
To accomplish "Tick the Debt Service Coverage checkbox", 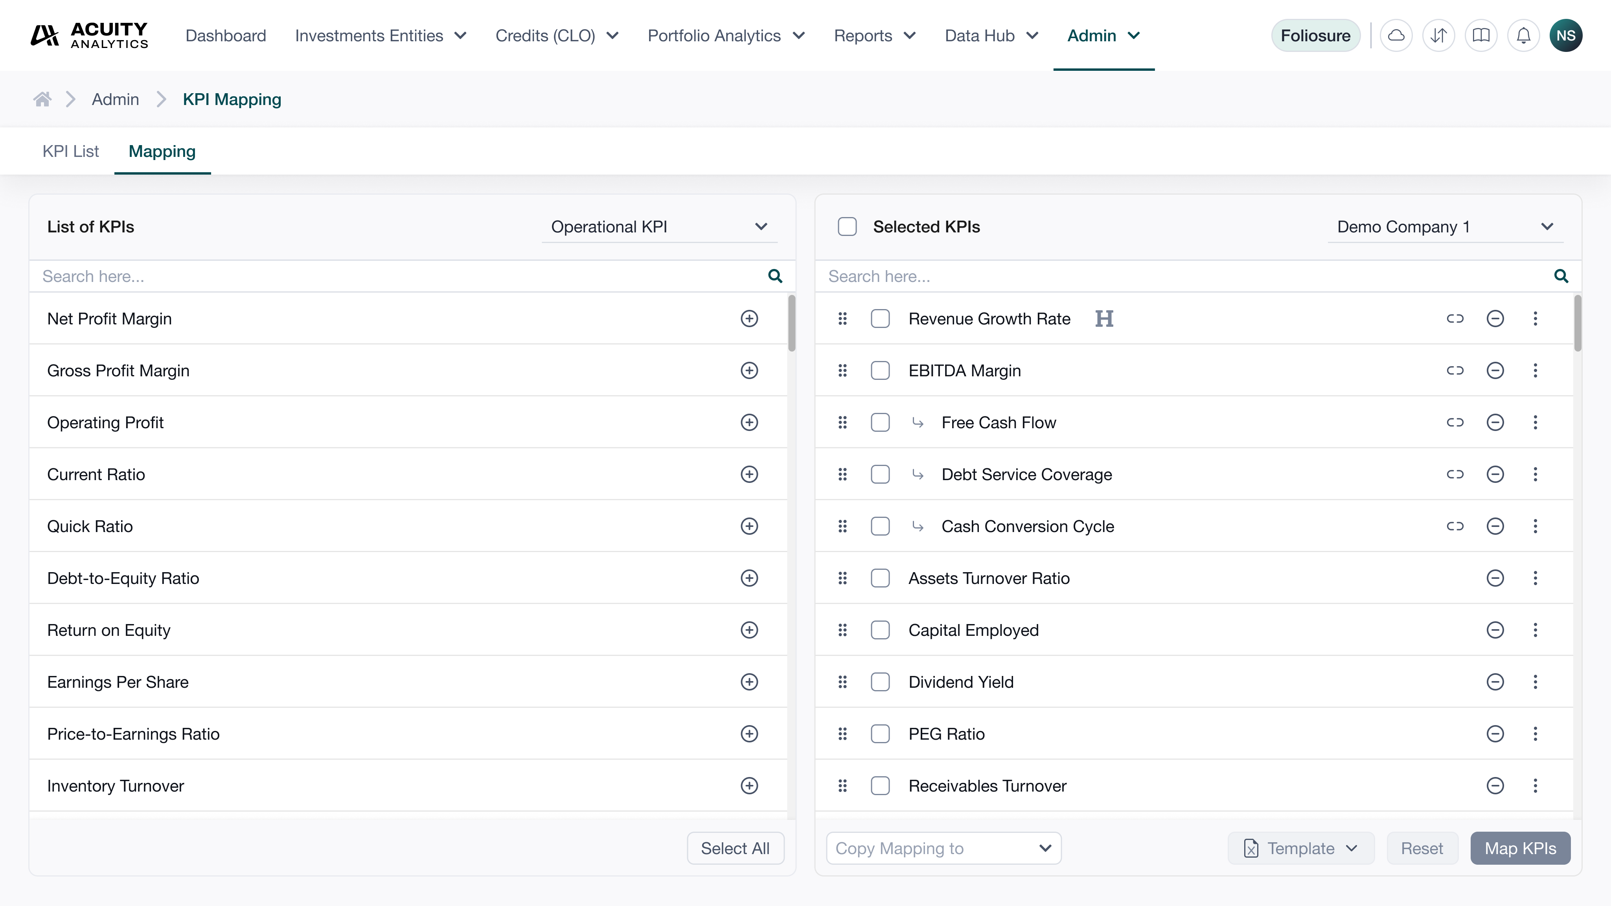I will 880,474.
